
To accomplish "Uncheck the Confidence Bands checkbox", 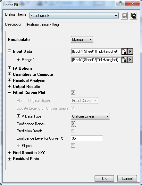I will pyautogui.click(x=73, y=124).
